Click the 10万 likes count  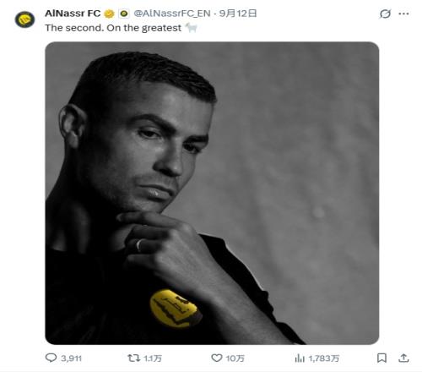(x=235, y=358)
